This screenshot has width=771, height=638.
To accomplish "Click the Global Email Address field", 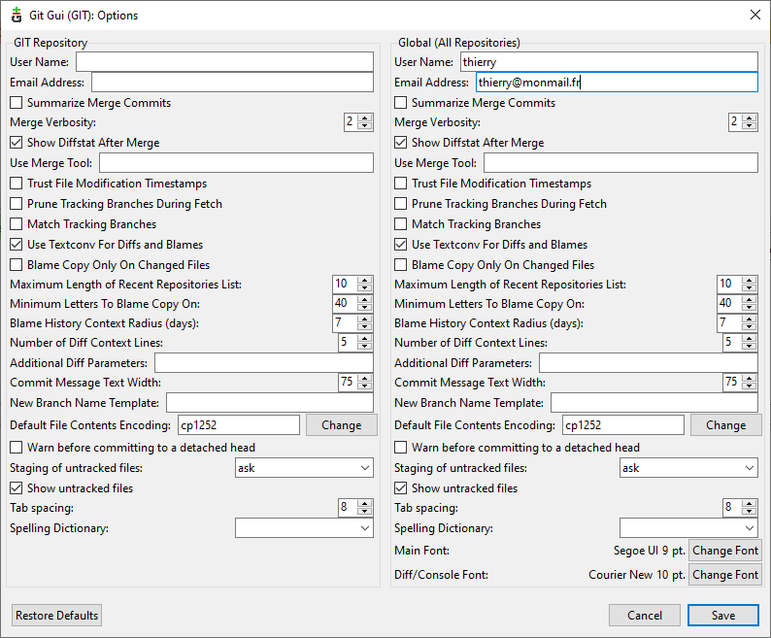I will (x=616, y=83).
